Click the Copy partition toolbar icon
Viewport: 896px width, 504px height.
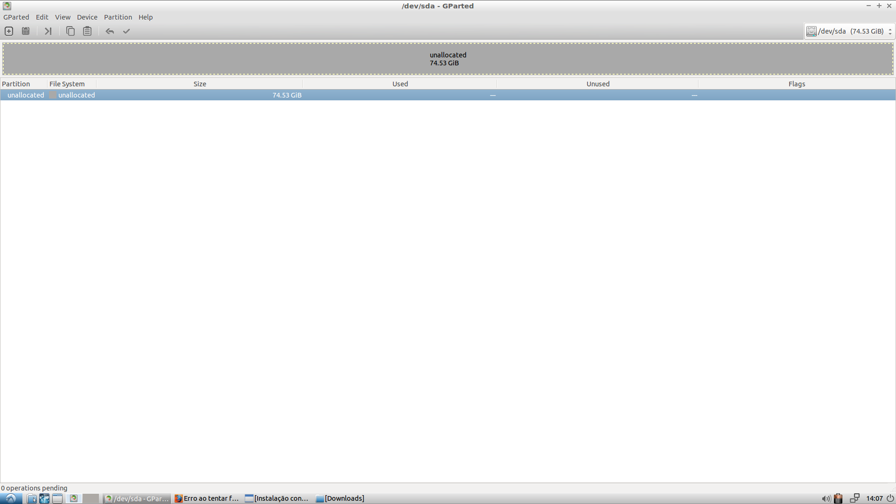pyautogui.click(x=70, y=31)
